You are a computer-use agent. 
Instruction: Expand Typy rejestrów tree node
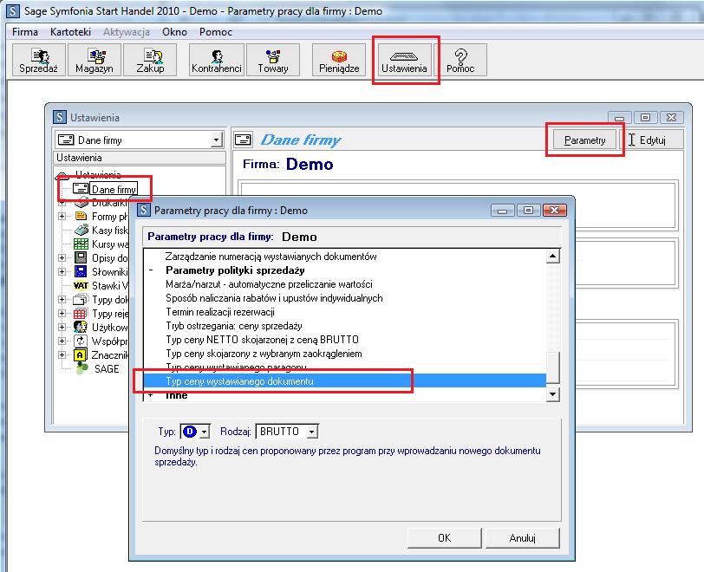click(62, 314)
